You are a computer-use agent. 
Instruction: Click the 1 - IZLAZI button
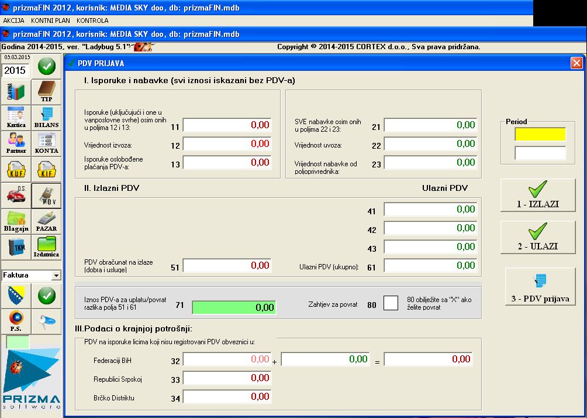[x=538, y=195]
